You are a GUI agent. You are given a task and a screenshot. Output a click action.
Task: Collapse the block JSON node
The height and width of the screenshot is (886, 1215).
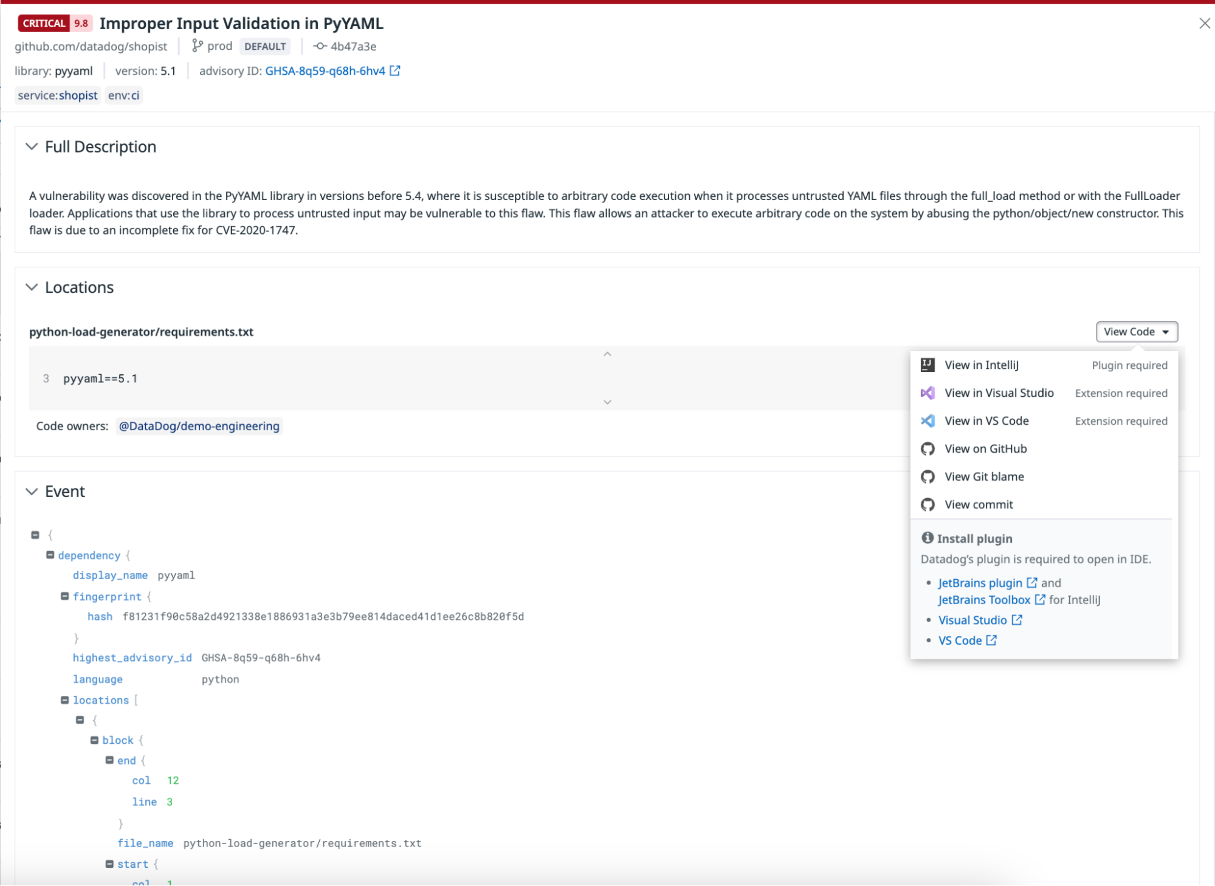pos(94,740)
